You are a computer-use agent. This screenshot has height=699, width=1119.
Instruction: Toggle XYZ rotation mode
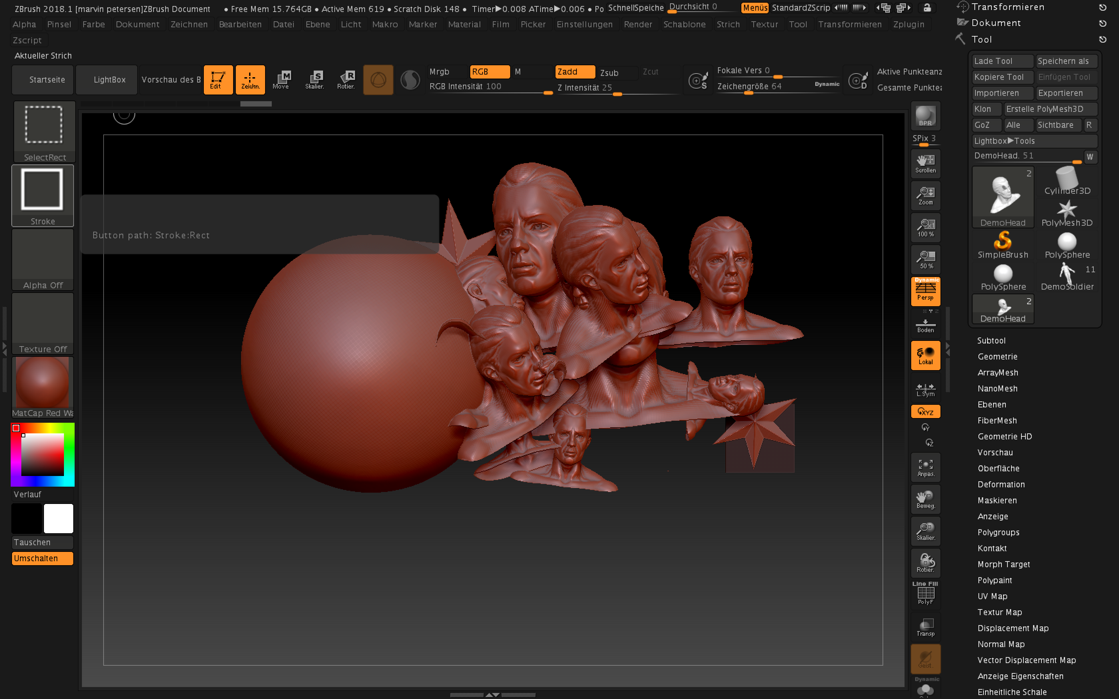pos(925,411)
